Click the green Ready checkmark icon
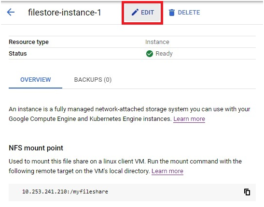This screenshot has height=207, width=264. pos(150,54)
